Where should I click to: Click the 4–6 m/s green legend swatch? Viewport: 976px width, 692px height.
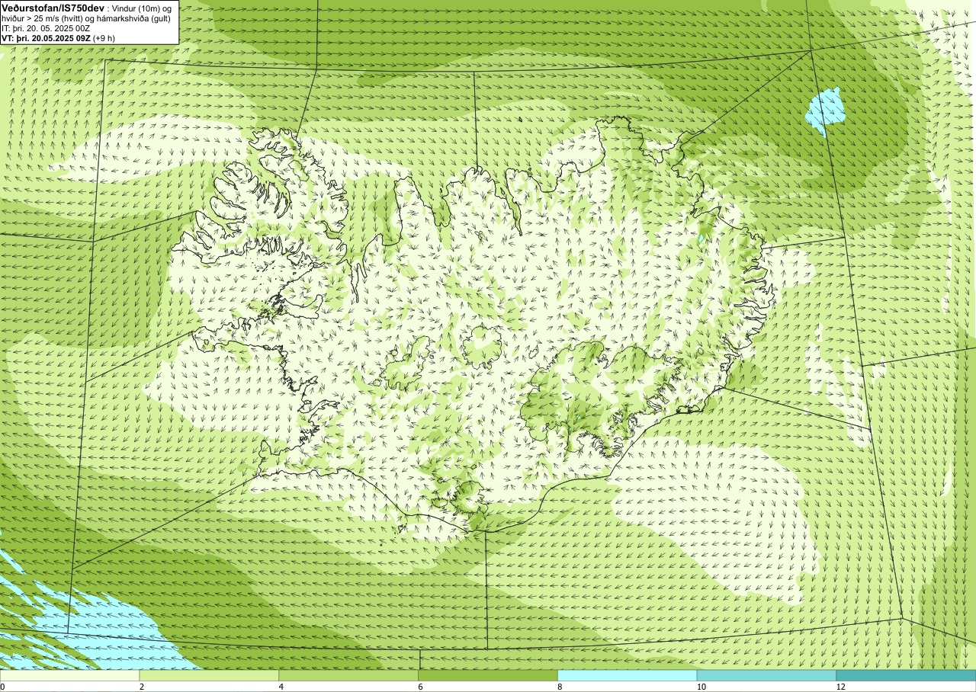click(348, 676)
